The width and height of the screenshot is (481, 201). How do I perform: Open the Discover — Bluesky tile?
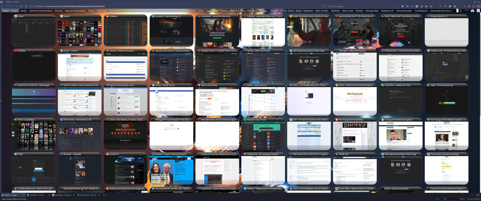[x=79, y=168]
